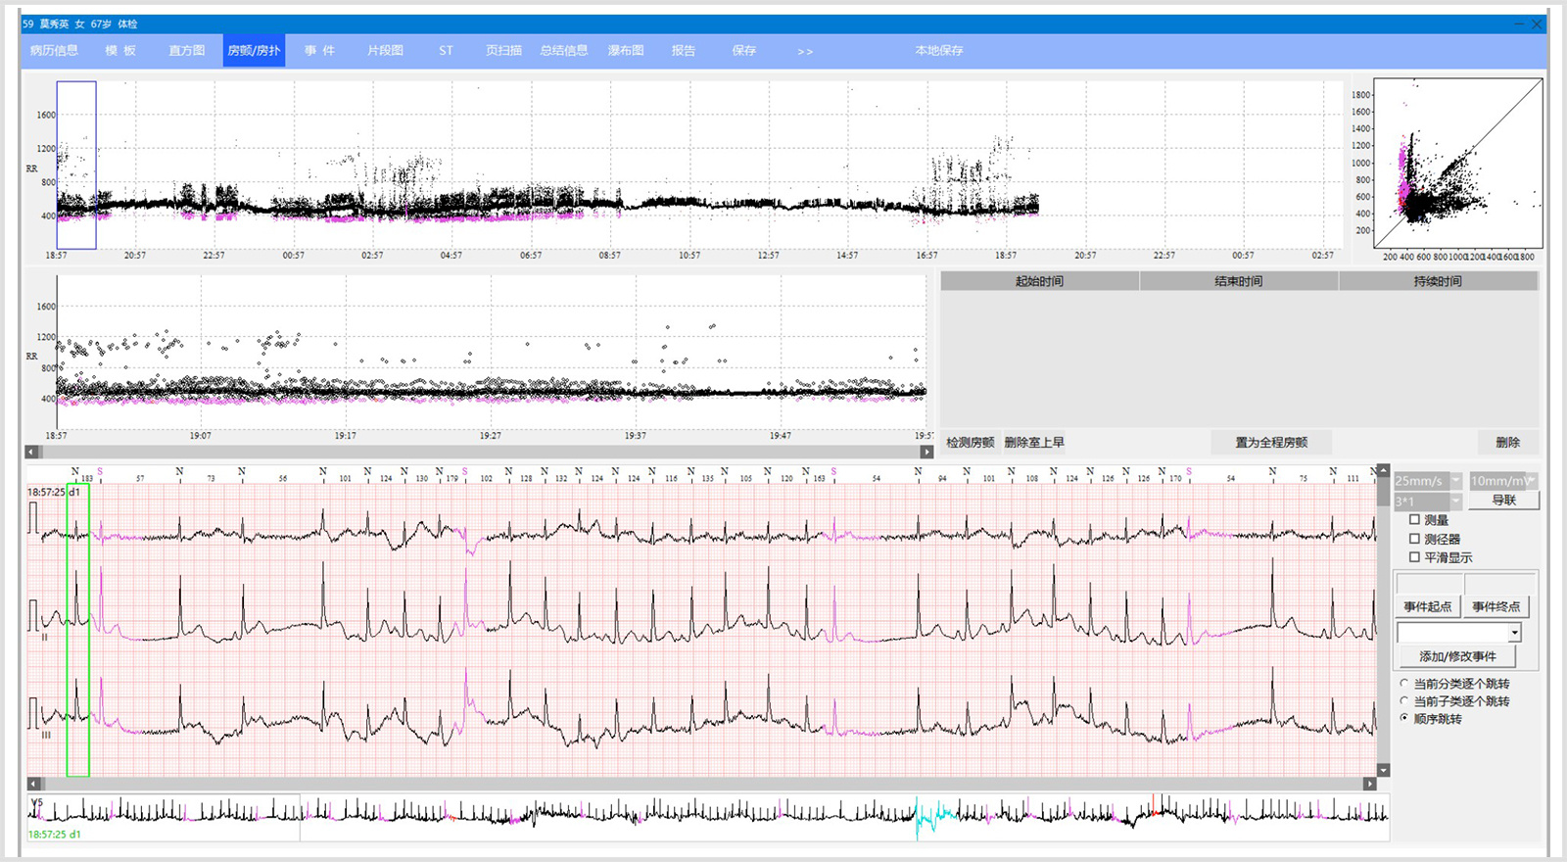
Task: Toggle 平滑显示 smooth display checkbox
Action: (1414, 557)
